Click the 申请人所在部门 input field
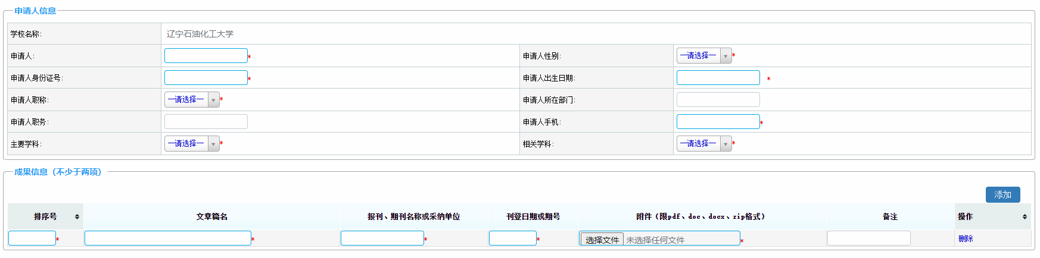Image resolution: width=1040 pixels, height=258 pixels. pos(718,100)
